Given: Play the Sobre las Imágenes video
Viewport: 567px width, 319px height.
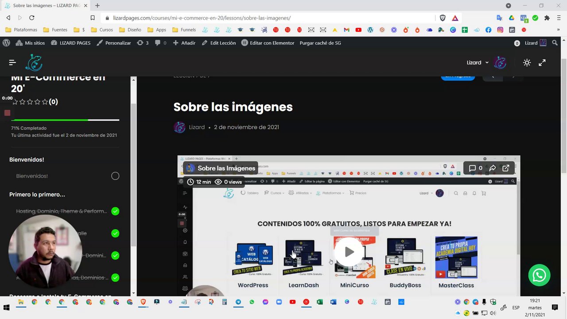Looking at the screenshot, I should point(349,252).
